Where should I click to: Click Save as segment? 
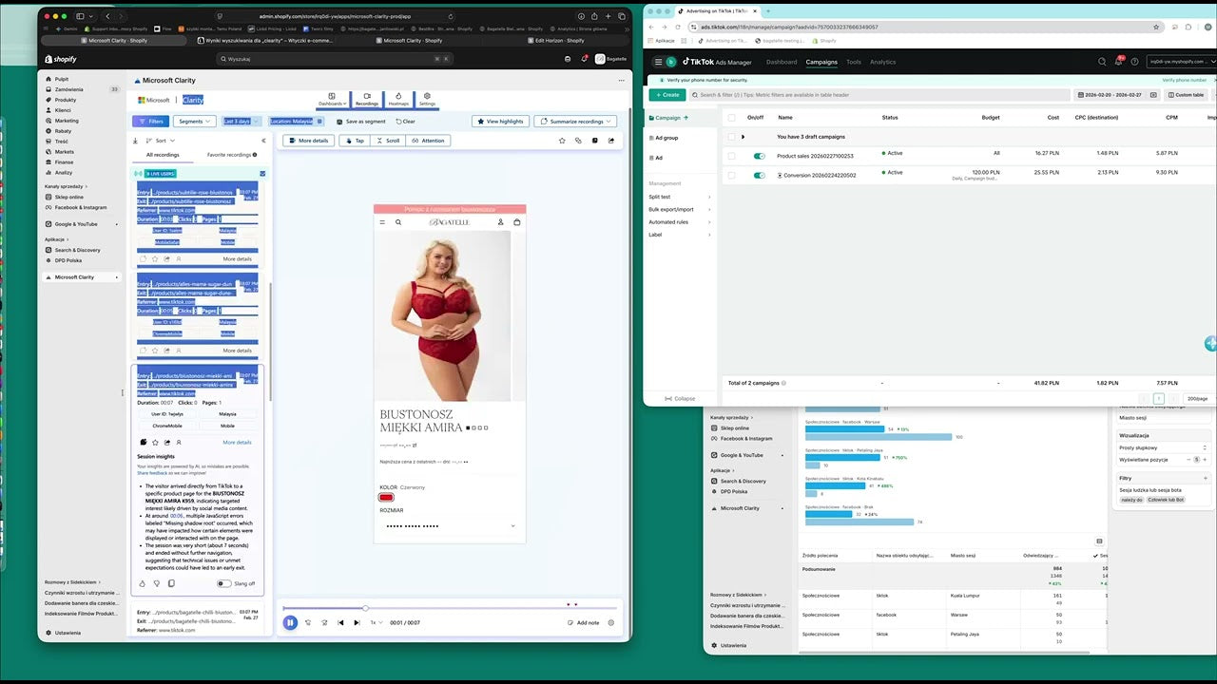click(360, 122)
